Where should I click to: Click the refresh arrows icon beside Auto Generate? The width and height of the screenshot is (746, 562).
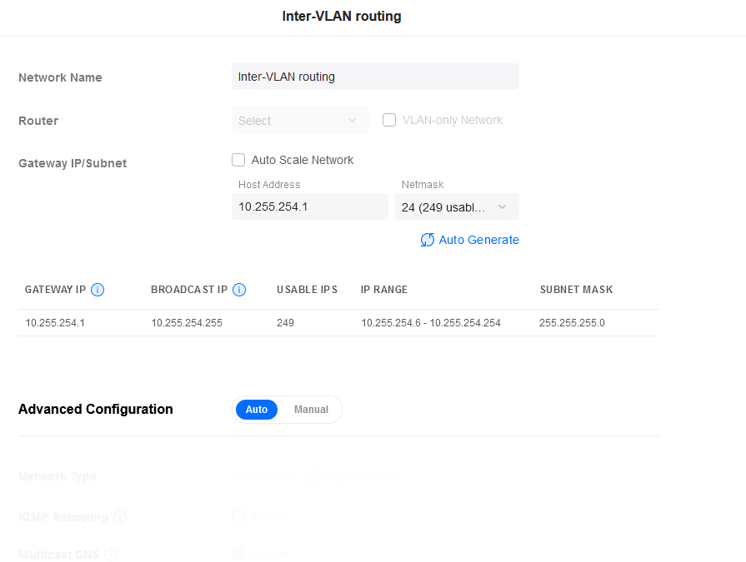tap(428, 240)
